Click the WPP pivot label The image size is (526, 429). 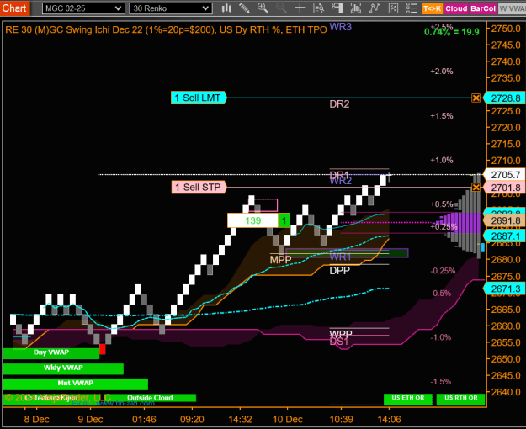click(341, 334)
